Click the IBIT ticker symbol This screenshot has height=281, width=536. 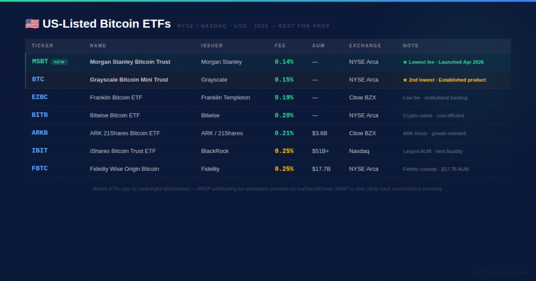click(x=40, y=150)
